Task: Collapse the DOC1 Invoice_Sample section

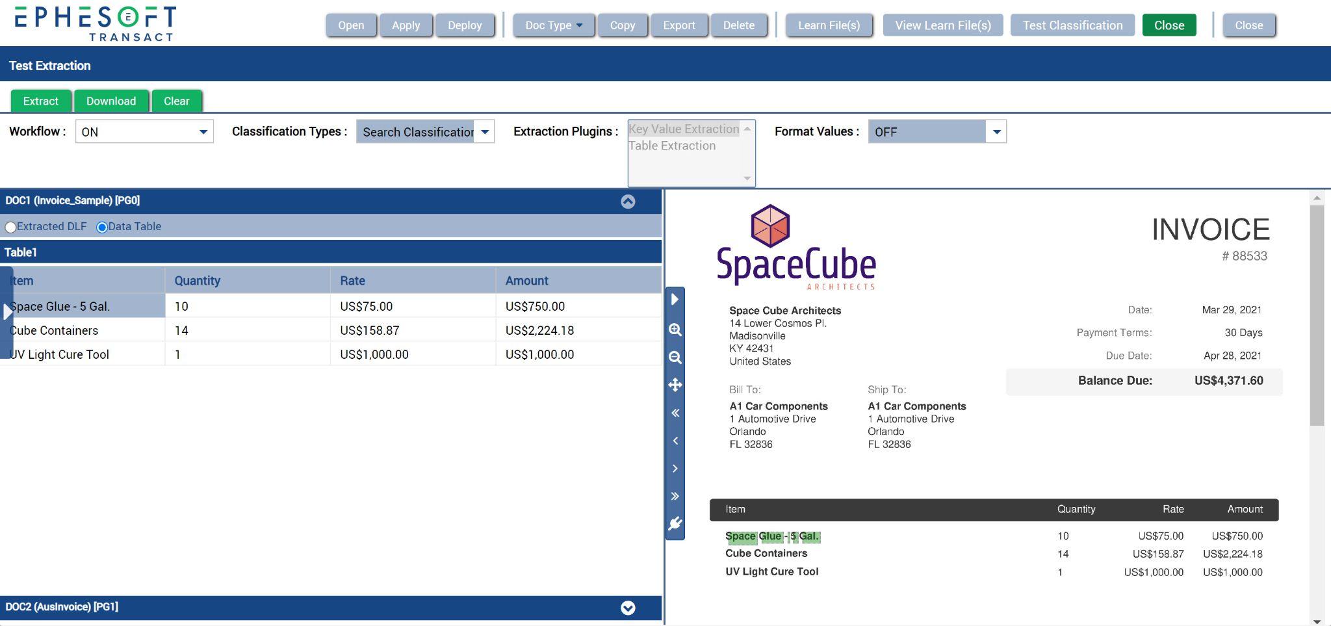Action: [628, 202]
